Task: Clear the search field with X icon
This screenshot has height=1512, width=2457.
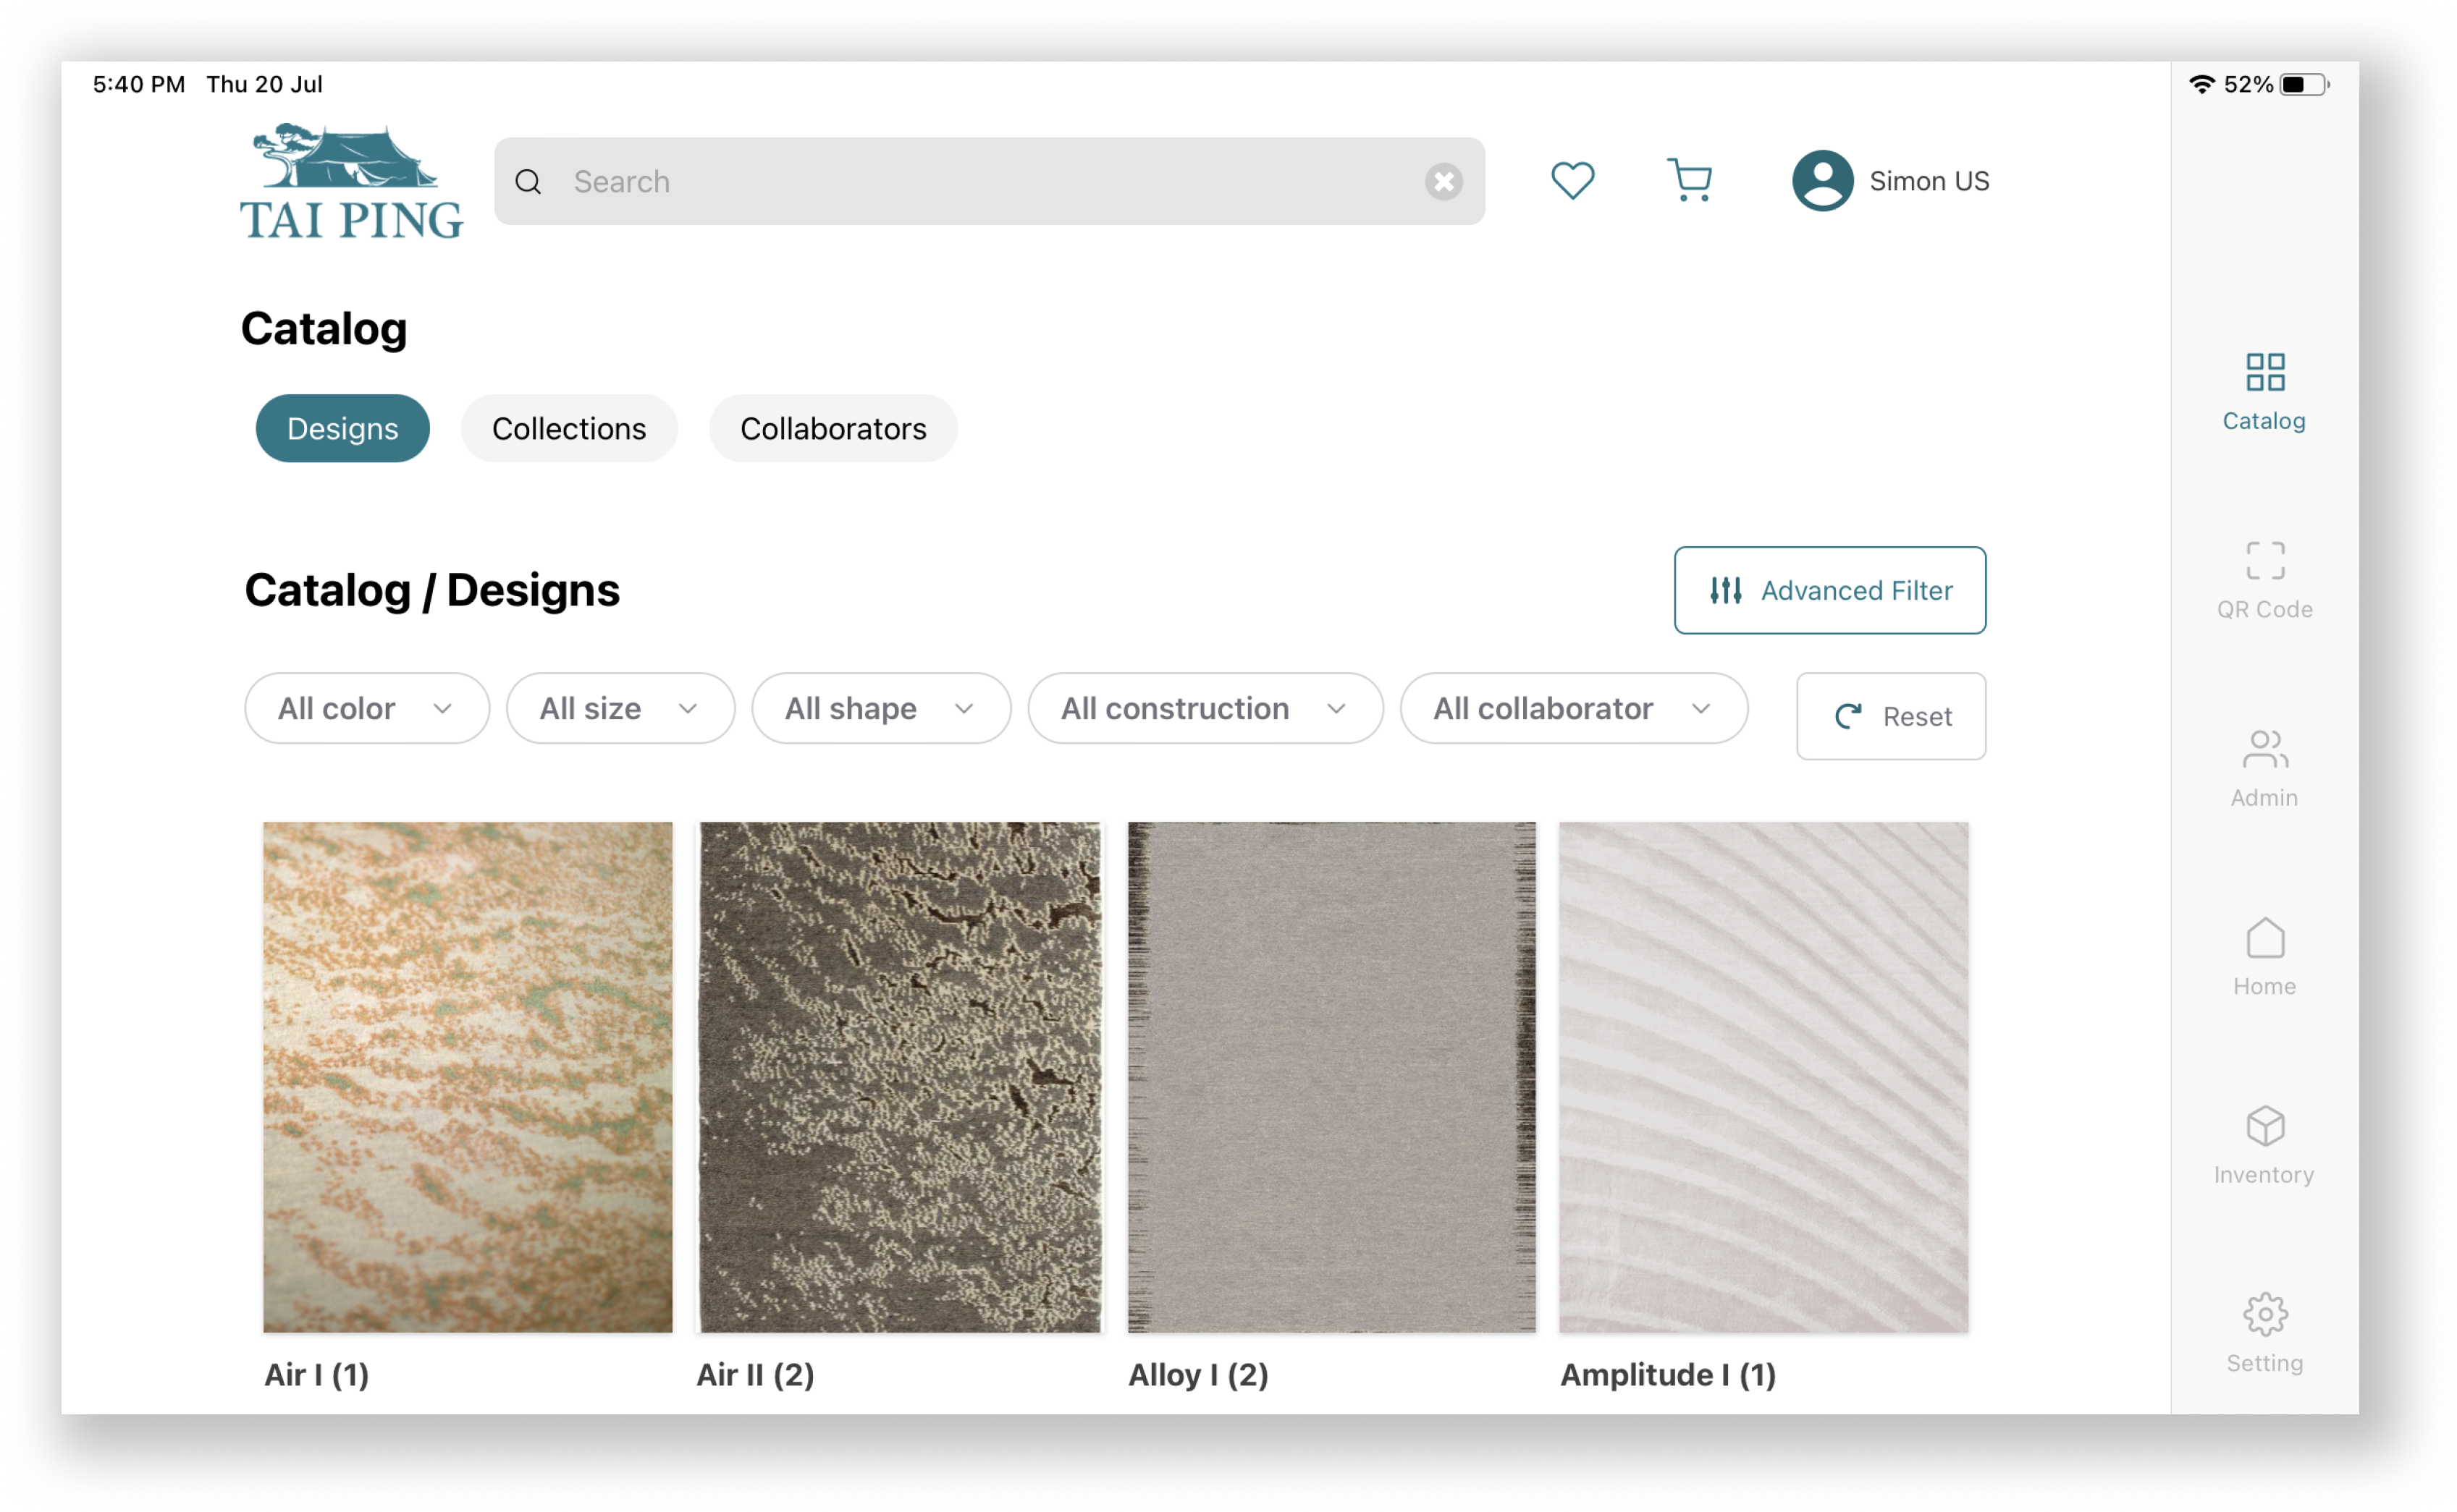Action: (x=1444, y=182)
